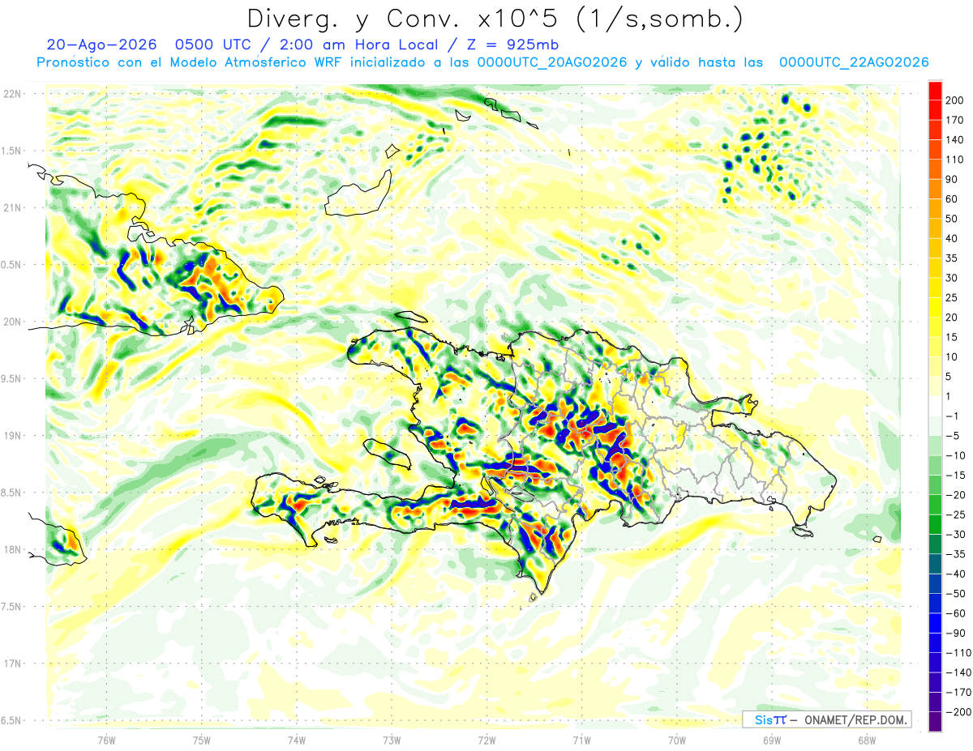Select the '170' color scale value
This screenshot has width=973, height=751.
[956, 121]
